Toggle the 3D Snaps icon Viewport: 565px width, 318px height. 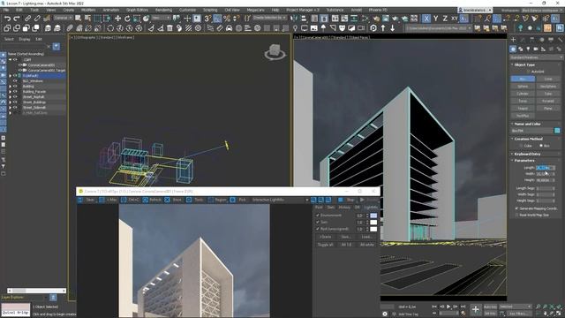click(208, 18)
